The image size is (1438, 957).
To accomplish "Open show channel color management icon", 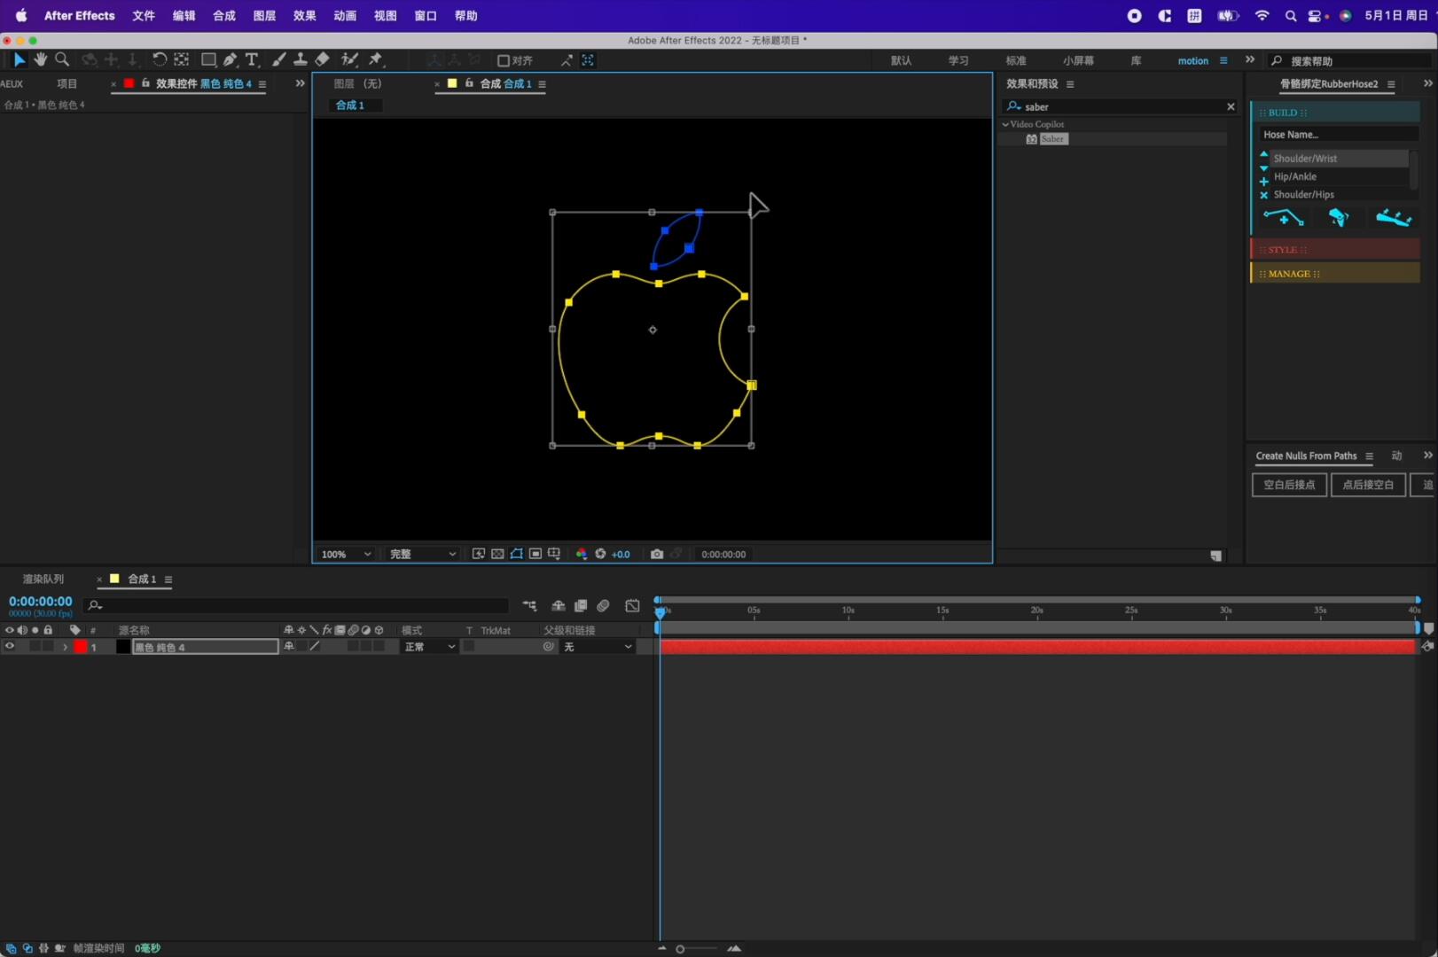I will click(582, 554).
